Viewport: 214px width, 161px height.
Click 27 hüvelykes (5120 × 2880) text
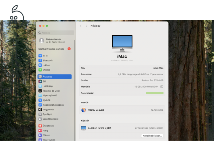click(x=149, y=128)
